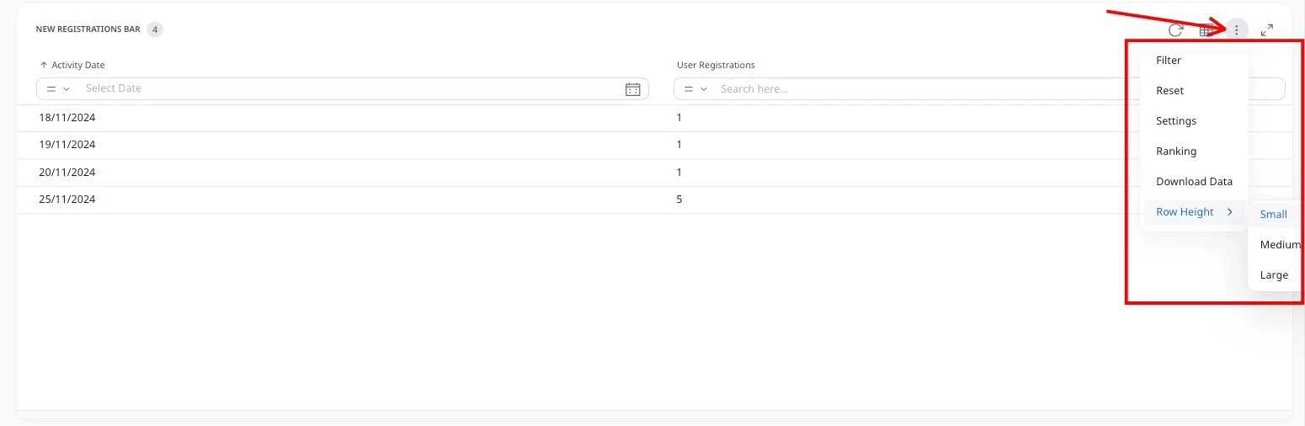Open Settings from the options menu

coord(1176,121)
